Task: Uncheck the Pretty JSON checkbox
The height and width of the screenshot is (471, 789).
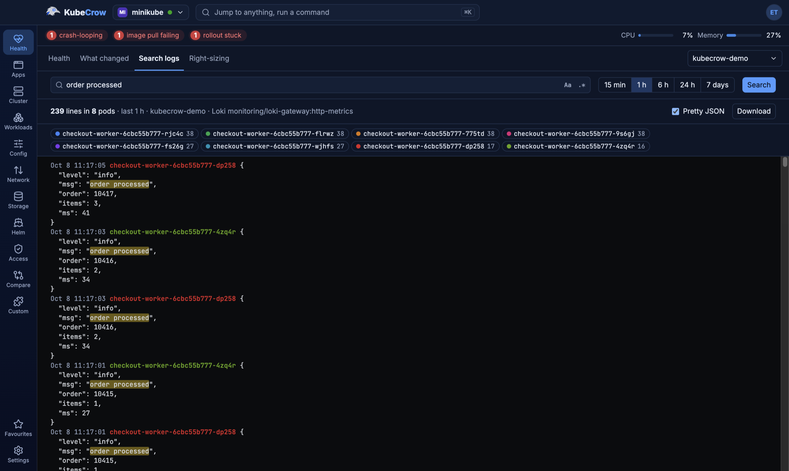Action: point(675,111)
